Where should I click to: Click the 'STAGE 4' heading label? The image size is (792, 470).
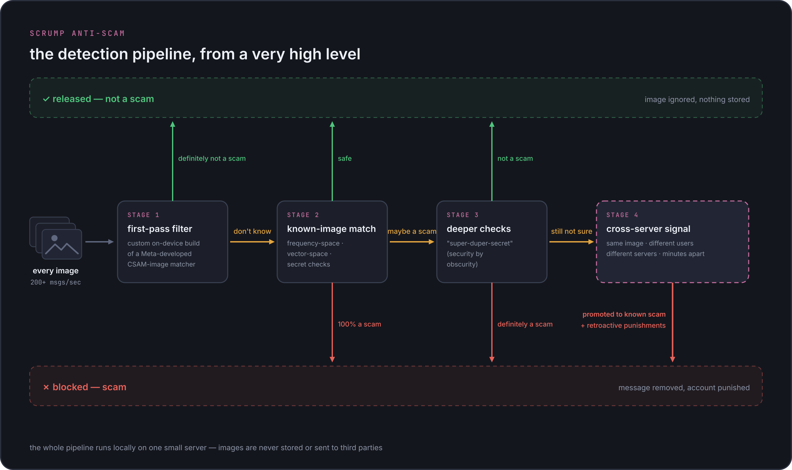point(622,215)
